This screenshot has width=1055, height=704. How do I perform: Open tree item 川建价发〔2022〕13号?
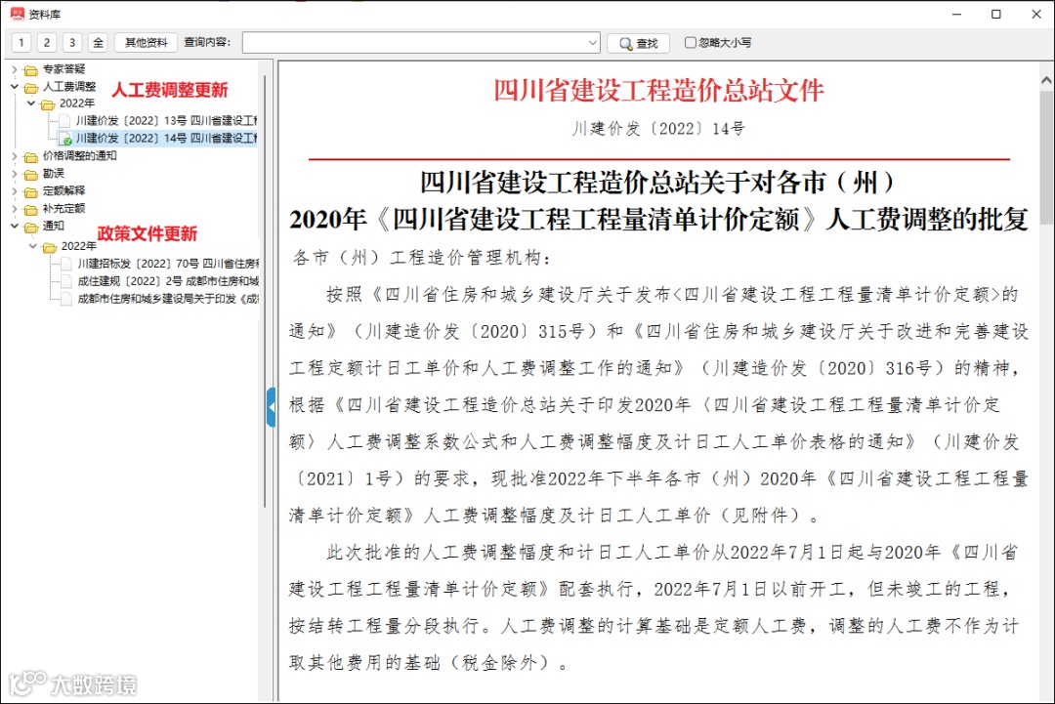point(166,120)
